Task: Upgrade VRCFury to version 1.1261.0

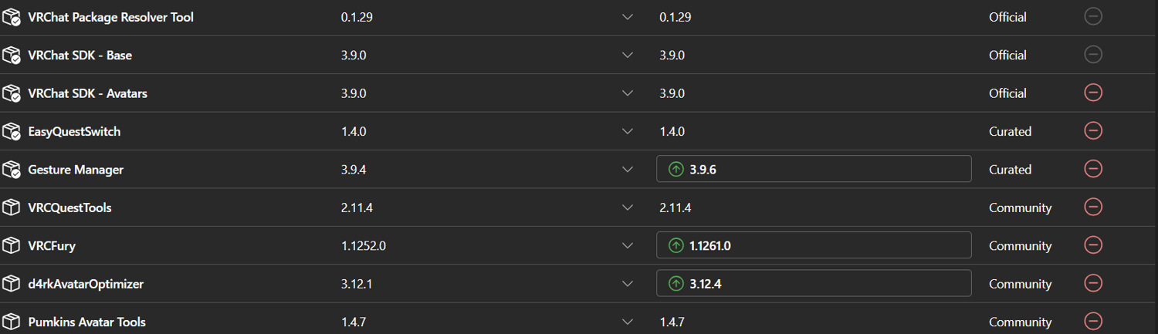Action: 813,245
